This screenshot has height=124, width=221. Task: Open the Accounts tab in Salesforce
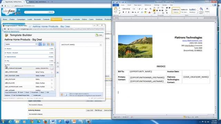pyautogui.click(x=37, y=19)
